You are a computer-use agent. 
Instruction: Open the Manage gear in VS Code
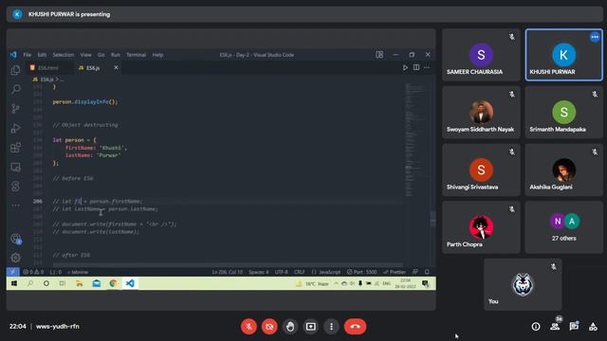(15, 258)
